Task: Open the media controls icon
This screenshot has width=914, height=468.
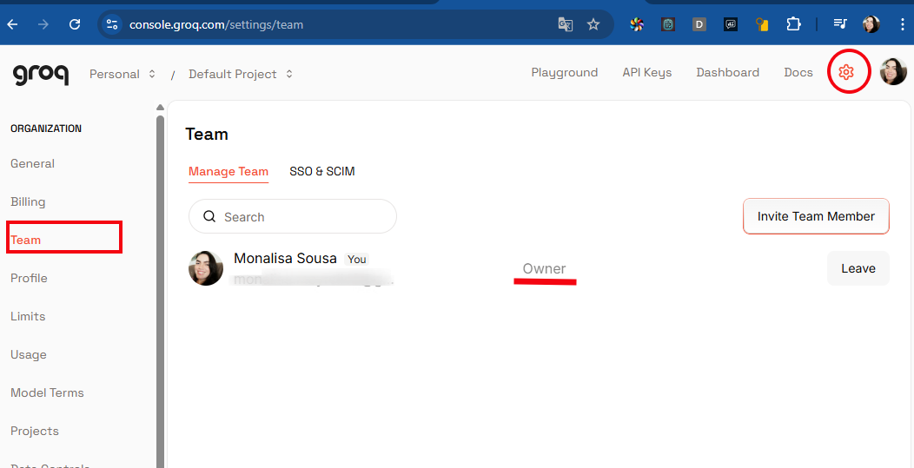Action: coord(840,24)
